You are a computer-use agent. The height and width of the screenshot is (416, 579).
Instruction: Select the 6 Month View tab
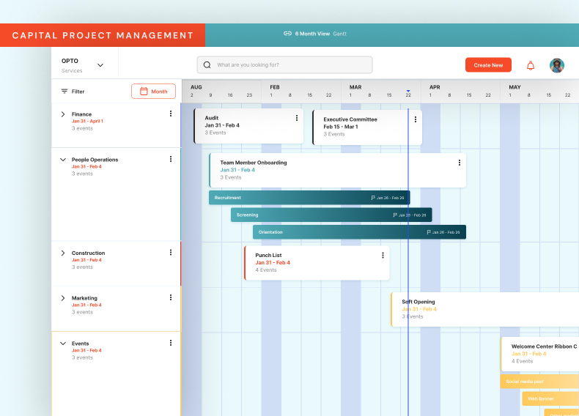pyautogui.click(x=312, y=34)
